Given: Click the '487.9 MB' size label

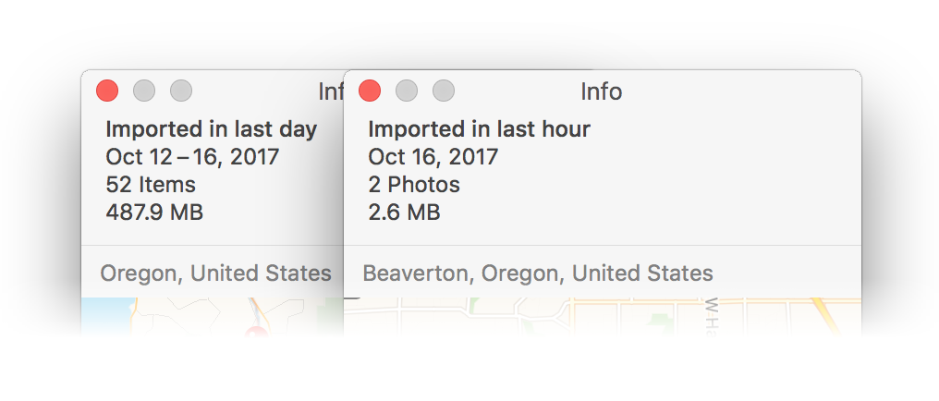Looking at the screenshot, I should [154, 213].
